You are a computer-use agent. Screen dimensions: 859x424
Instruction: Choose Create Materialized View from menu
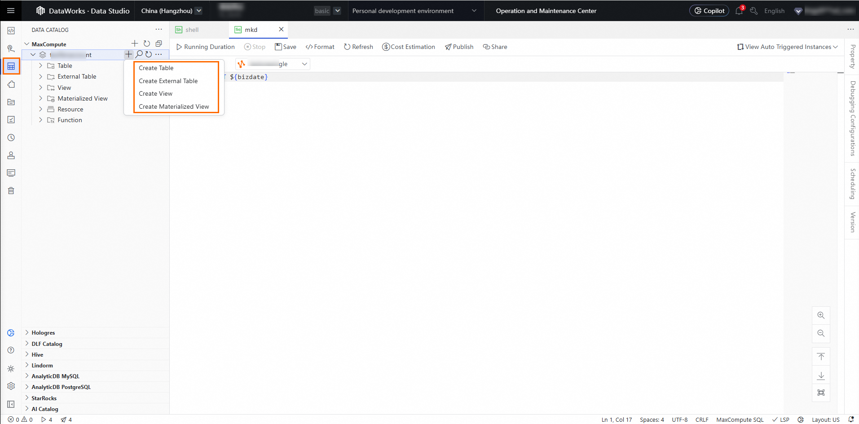click(x=174, y=106)
